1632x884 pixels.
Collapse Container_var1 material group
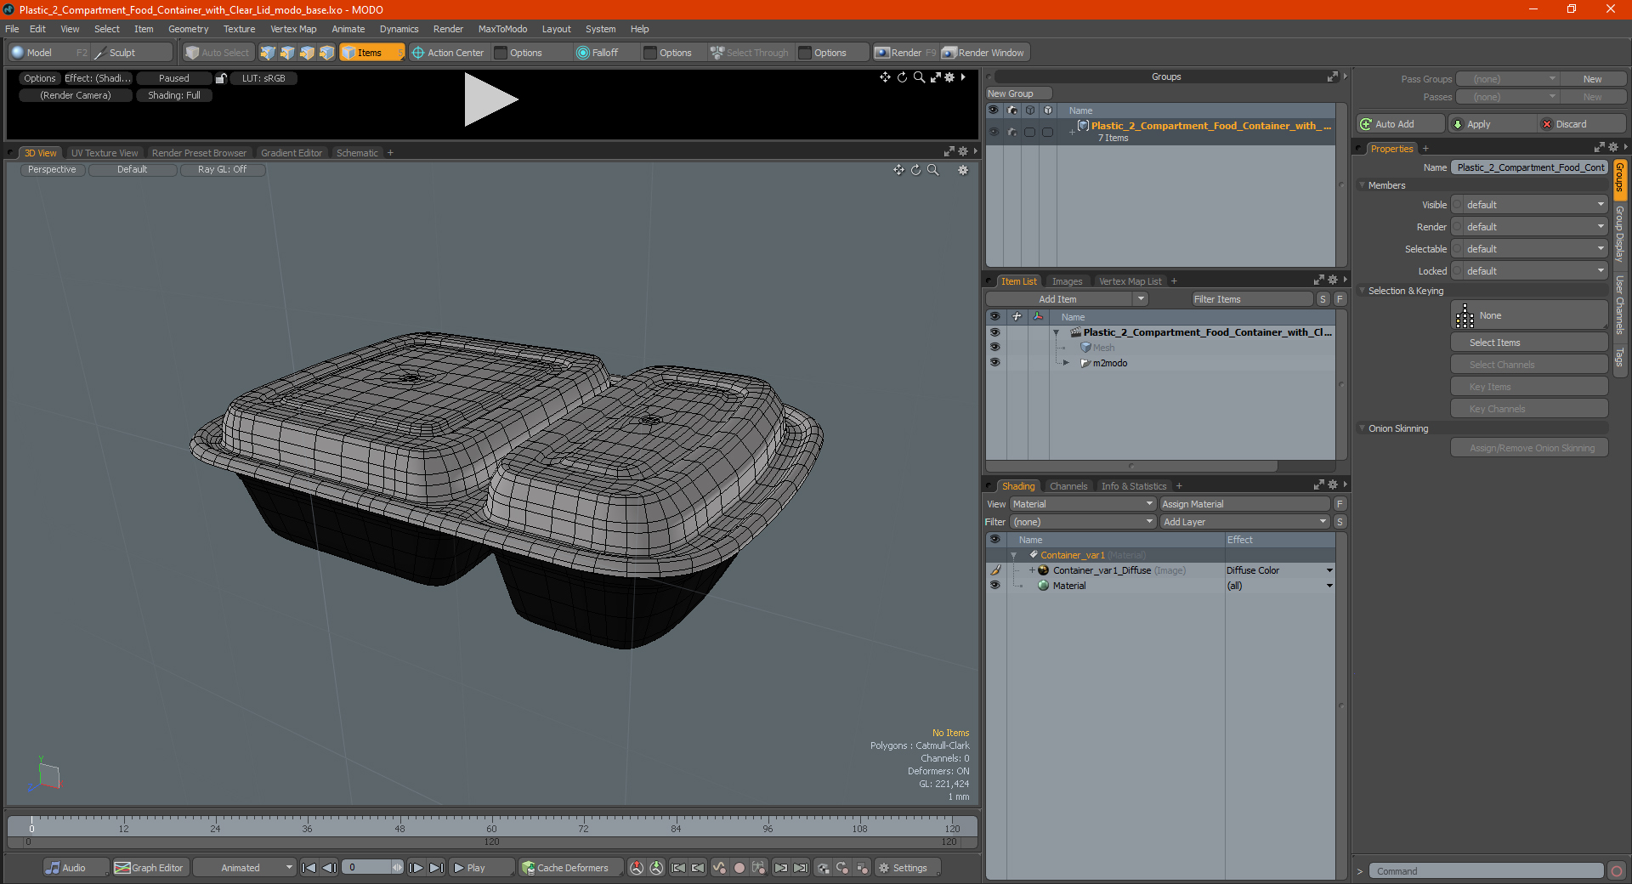coord(1014,555)
